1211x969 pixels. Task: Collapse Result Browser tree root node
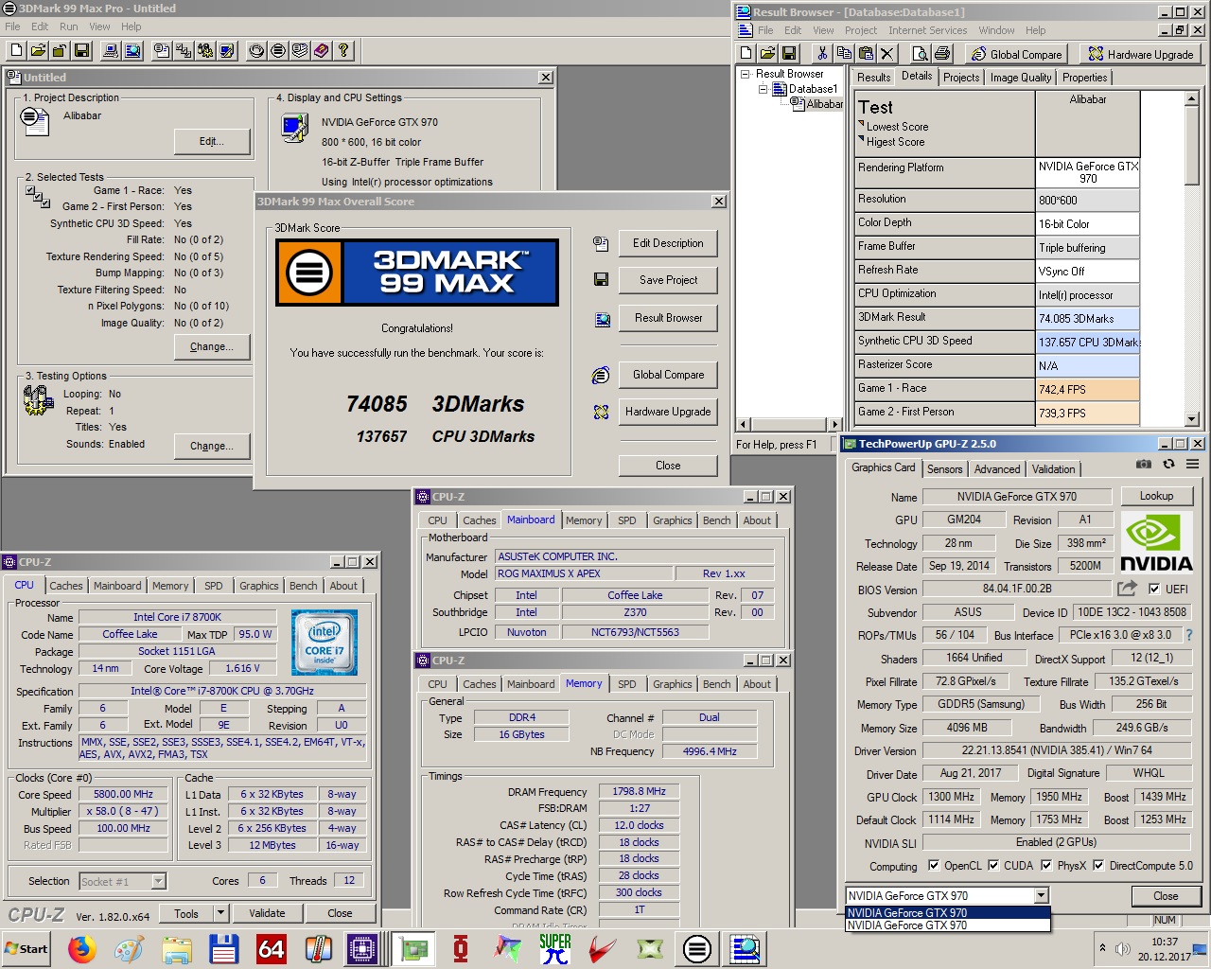(x=746, y=74)
